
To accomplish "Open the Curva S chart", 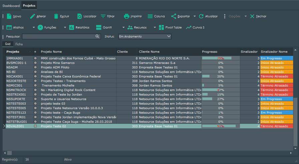I will (195, 27).
